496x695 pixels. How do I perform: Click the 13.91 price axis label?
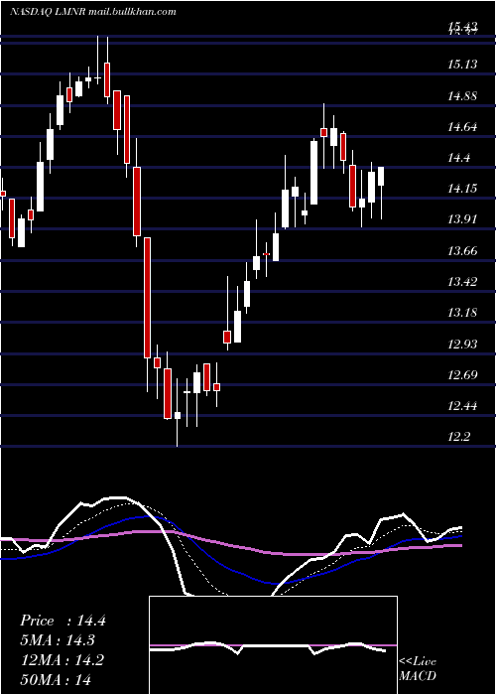click(462, 219)
